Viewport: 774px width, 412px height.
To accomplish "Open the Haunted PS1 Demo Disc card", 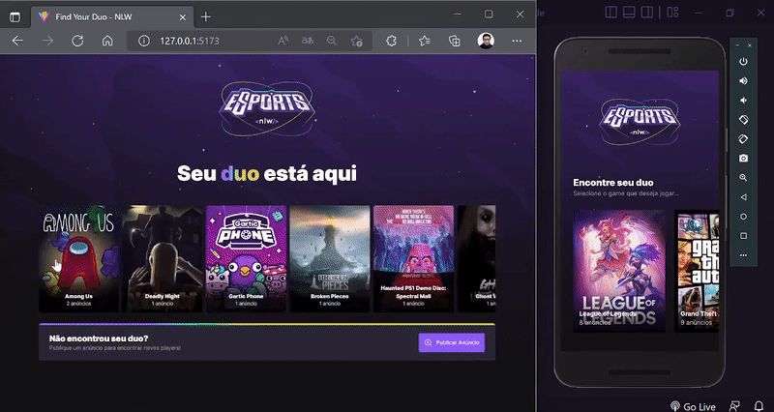I will coord(413,258).
